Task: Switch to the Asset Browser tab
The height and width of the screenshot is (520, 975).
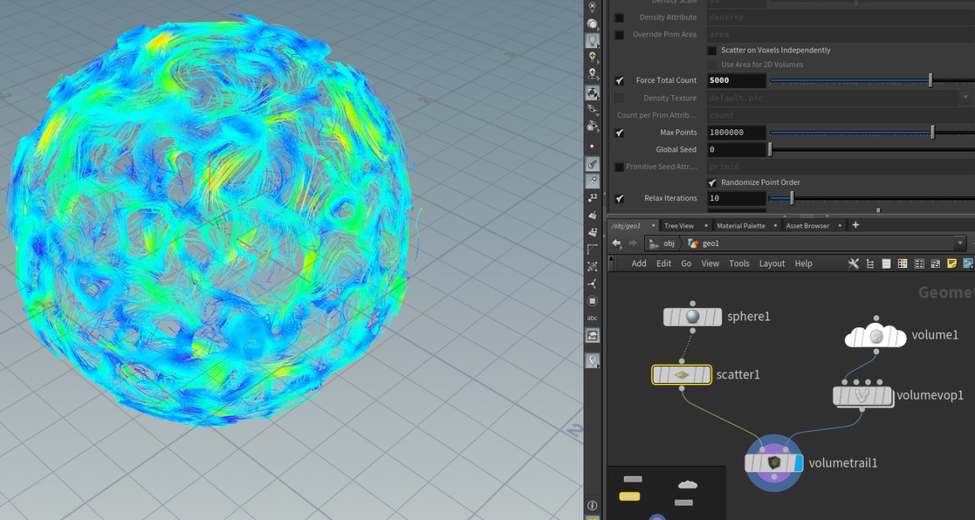Action: click(x=807, y=225)
